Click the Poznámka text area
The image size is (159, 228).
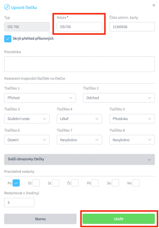tap(80, 64)
